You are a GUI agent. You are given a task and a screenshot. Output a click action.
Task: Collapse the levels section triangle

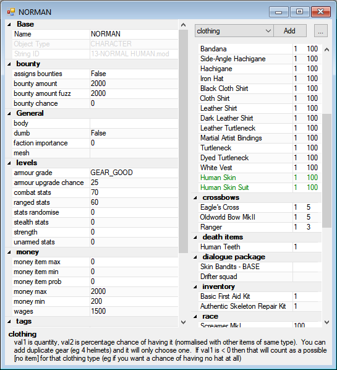click(x=9, y=163)
